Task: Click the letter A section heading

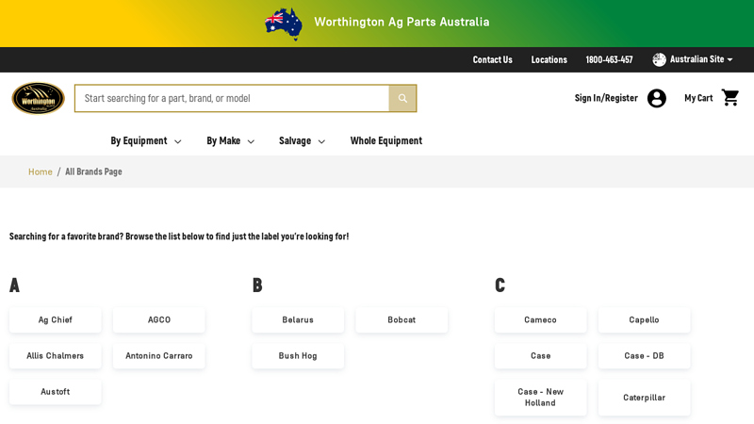Action: pos(14,285)
